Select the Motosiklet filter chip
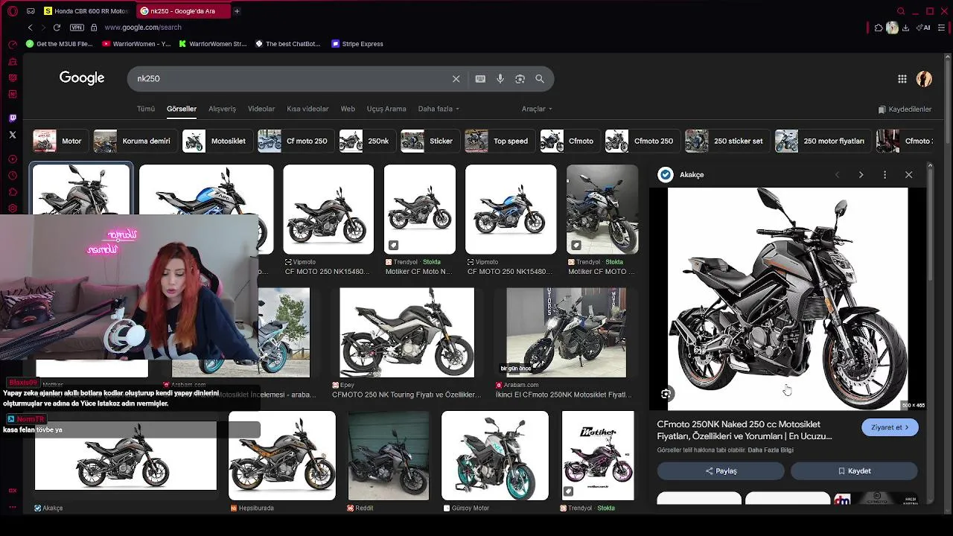 click(216, 141)
